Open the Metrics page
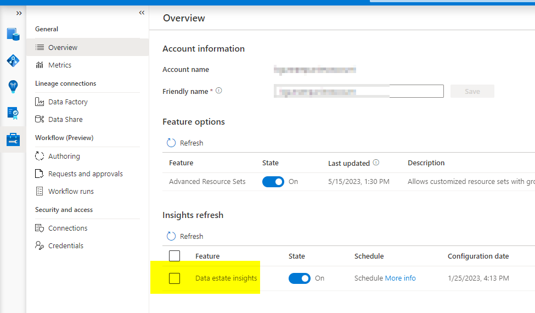The image size is (535, 313). click(60, 65)
